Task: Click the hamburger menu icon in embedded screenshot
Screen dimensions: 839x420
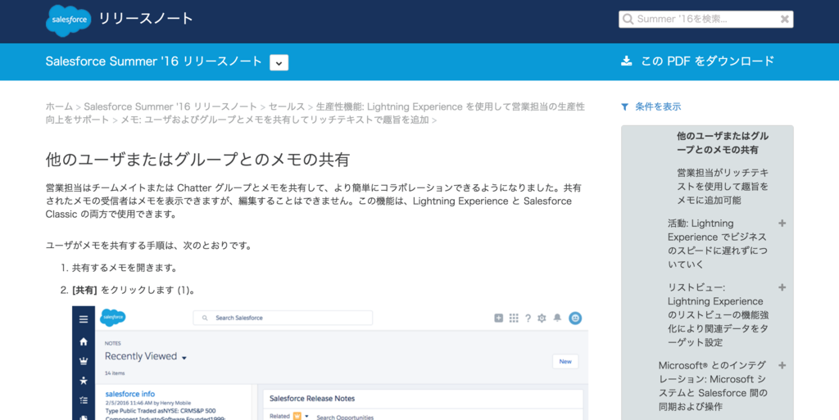Action: click(x=84, y=319)
